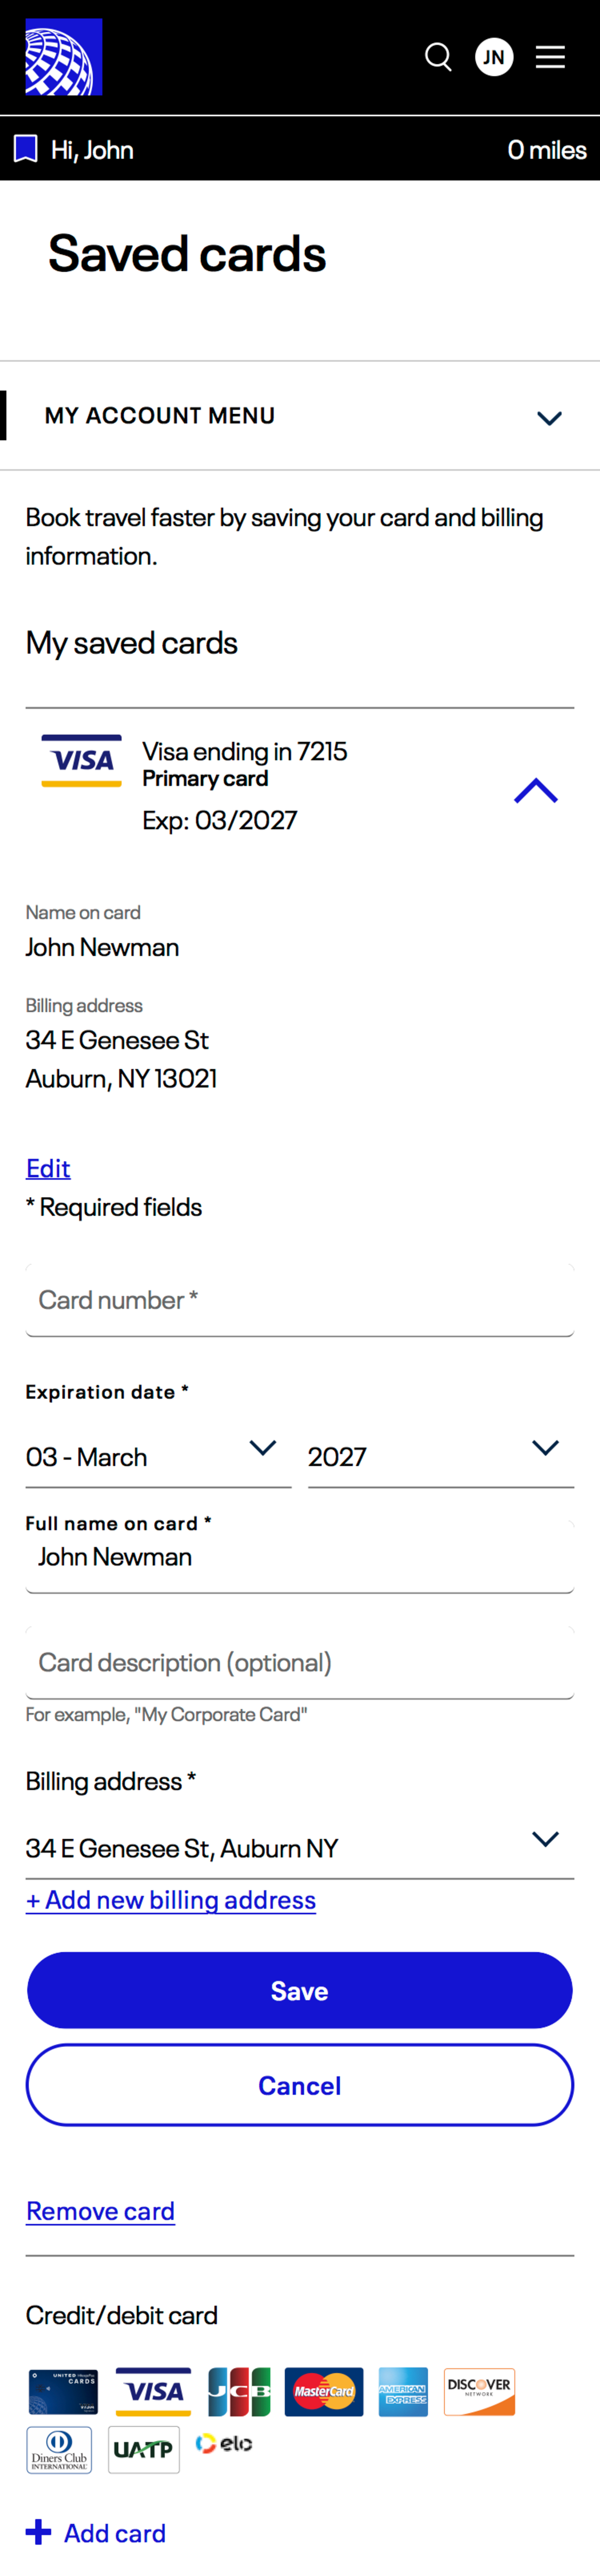
Task: Open the hamburger menu icon
Action: point(550,57)
